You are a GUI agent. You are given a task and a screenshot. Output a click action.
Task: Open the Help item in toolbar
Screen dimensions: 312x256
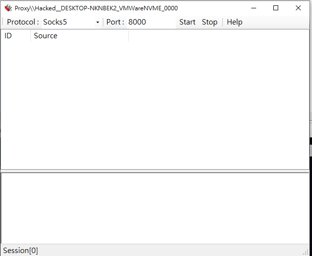(x=234, y=22)
